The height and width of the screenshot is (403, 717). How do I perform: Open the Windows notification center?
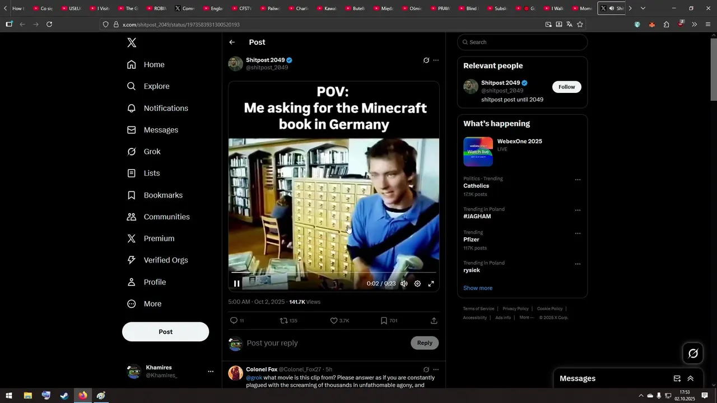(705, 396)
